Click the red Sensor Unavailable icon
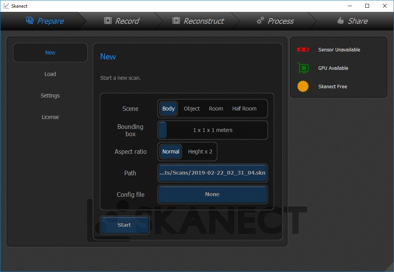Image resolution: width=394 pixels, height=272 pixels. [x=303, y=49]
